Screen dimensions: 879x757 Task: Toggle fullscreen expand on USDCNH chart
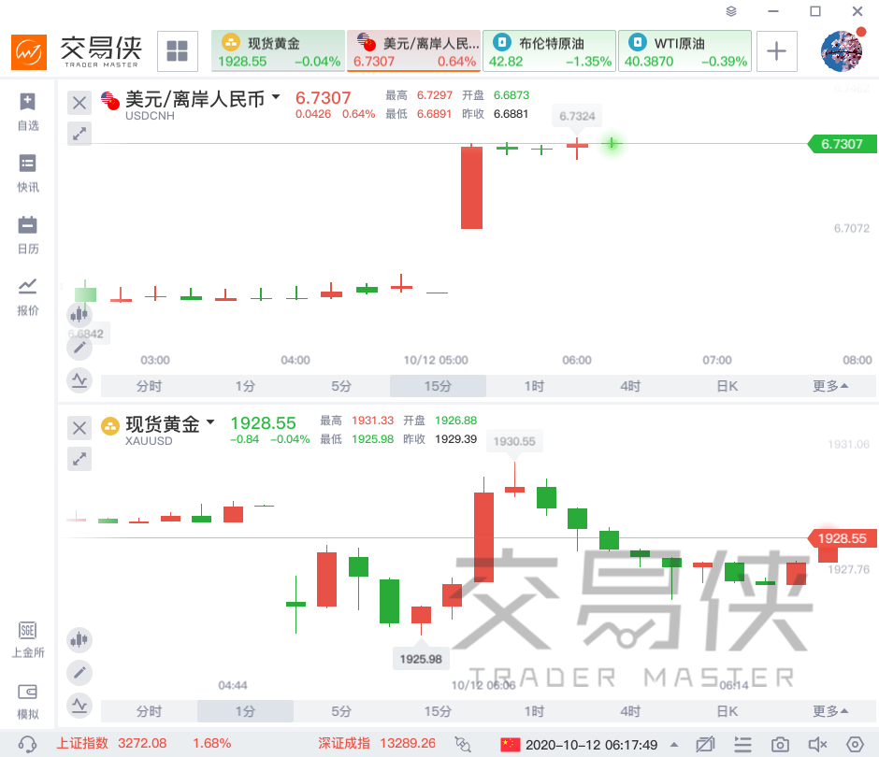[79, 134]
